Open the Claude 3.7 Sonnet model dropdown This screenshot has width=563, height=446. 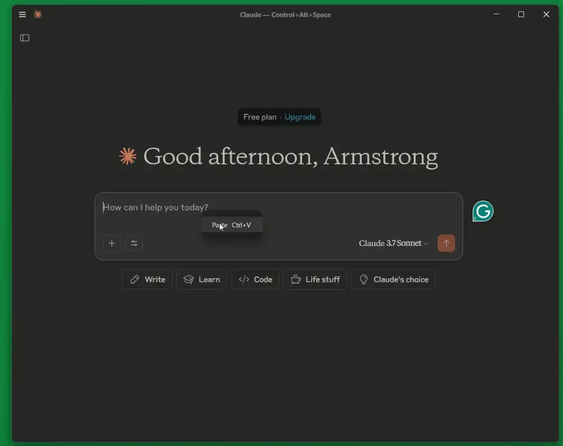(x=393, y=243)
